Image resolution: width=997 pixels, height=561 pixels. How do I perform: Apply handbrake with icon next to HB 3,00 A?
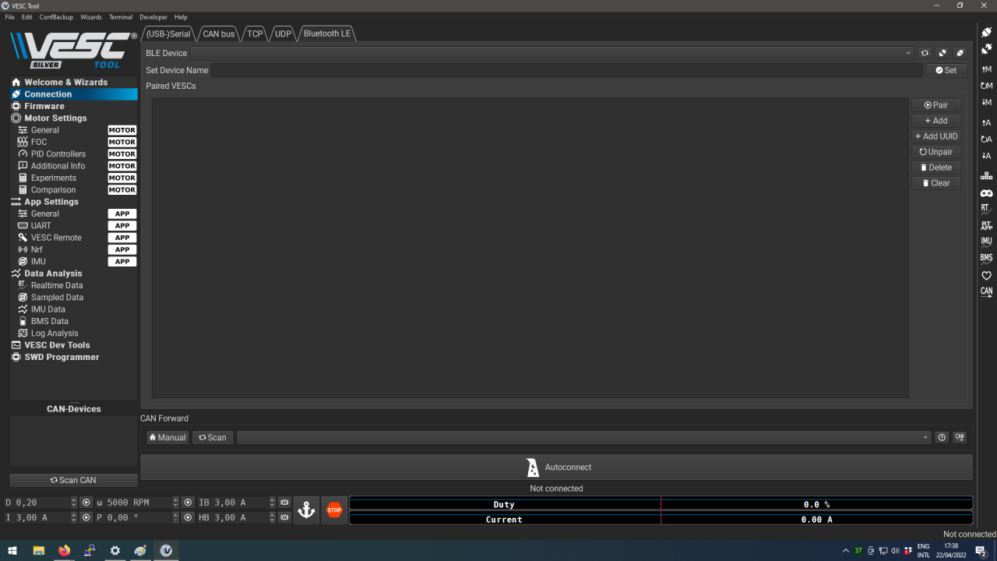(285, 517)
